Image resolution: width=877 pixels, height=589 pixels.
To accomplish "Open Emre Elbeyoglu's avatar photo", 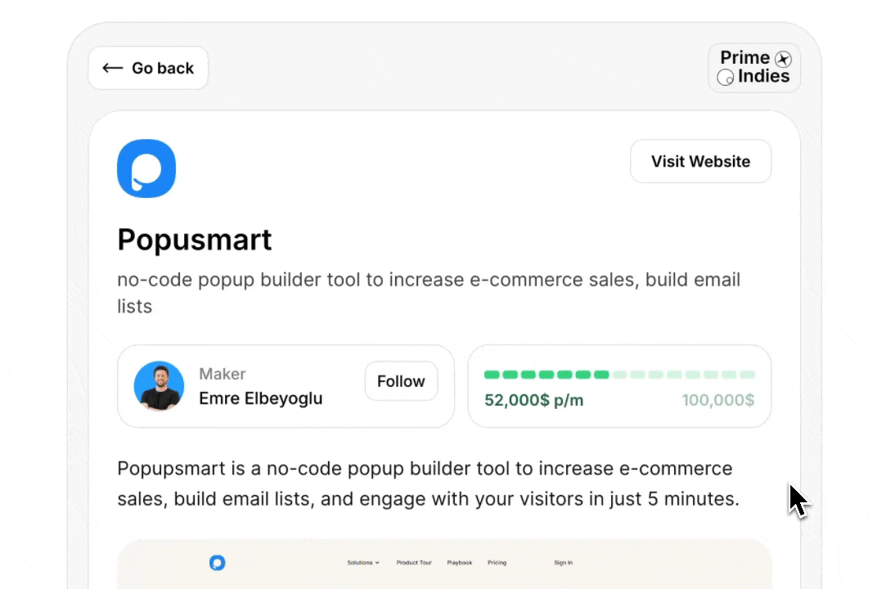I will pyautogui.click(x=160, y=386).
